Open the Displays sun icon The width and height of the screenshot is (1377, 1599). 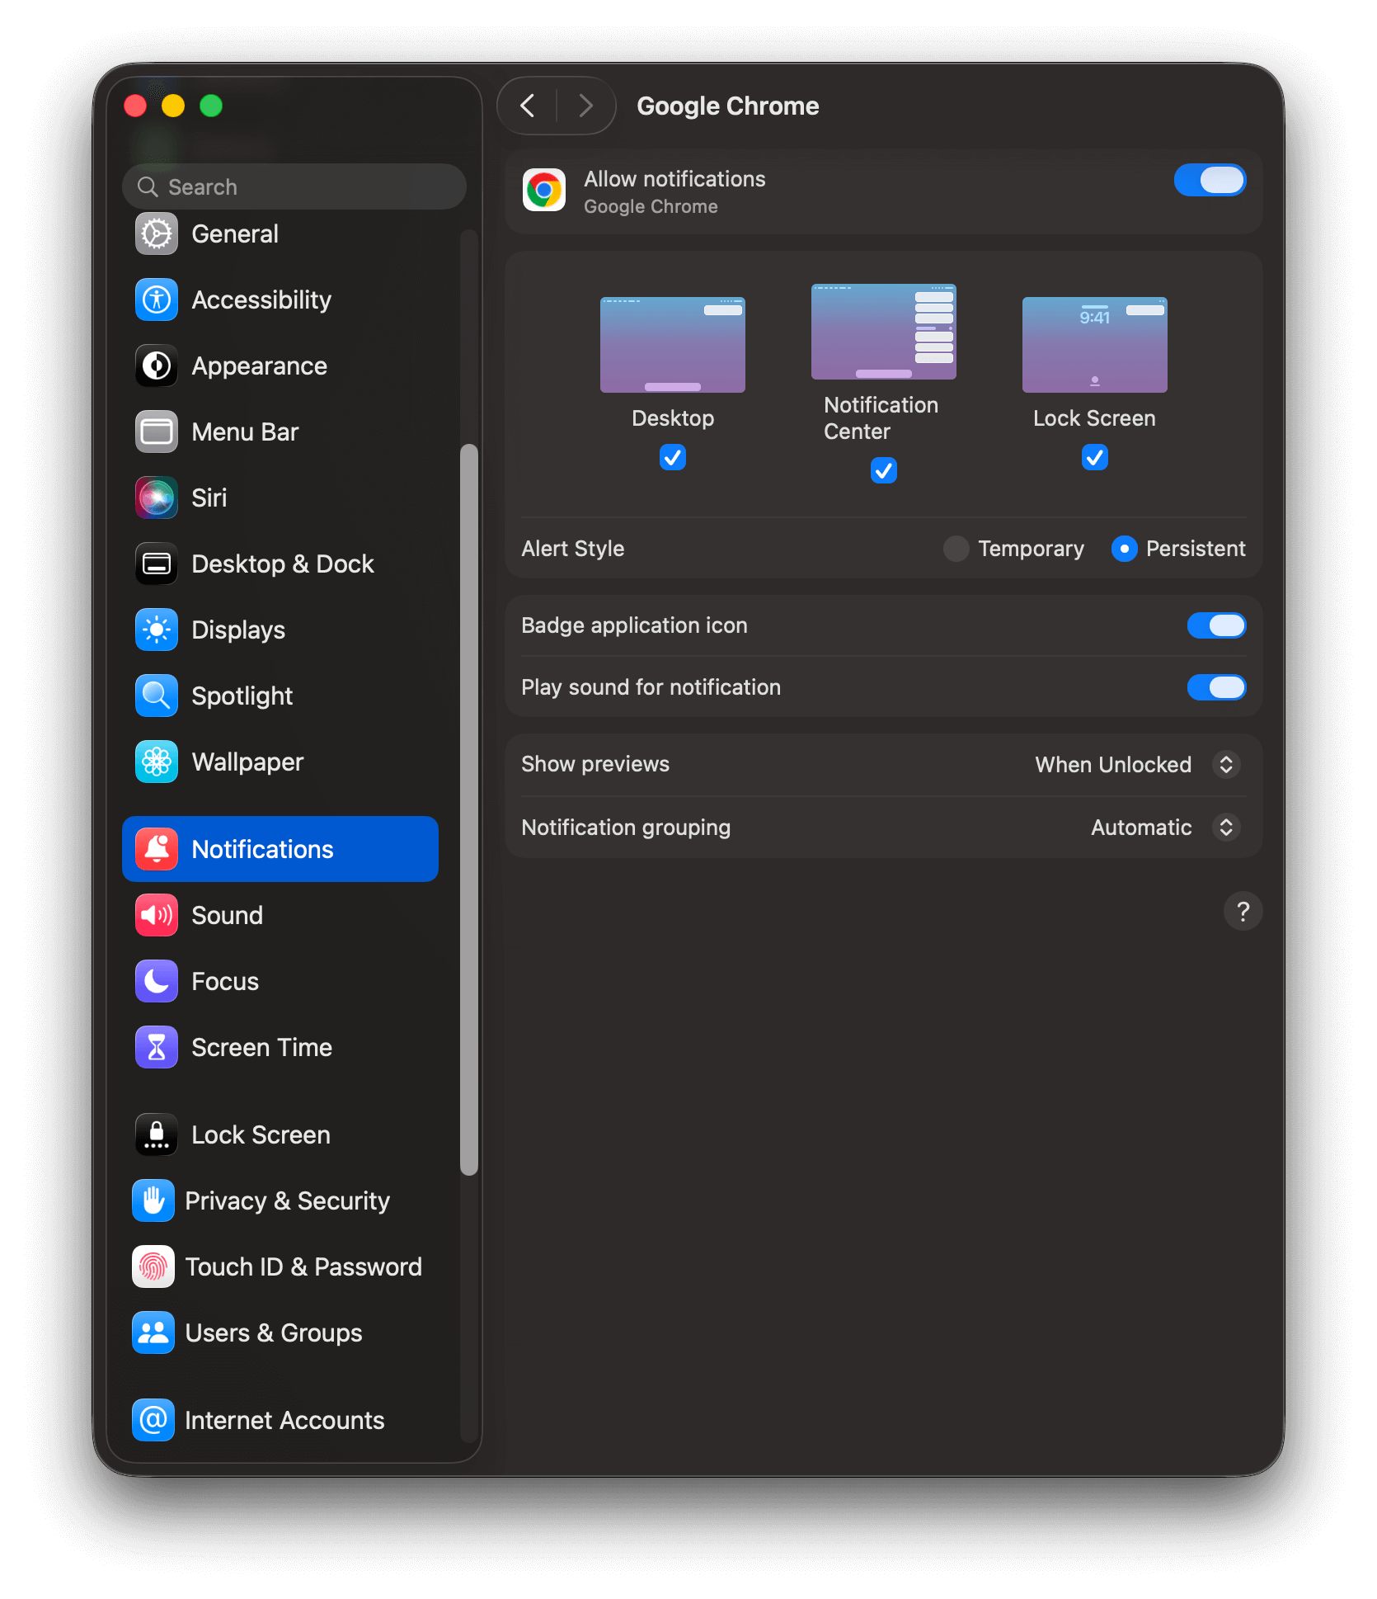pos(157,630)
